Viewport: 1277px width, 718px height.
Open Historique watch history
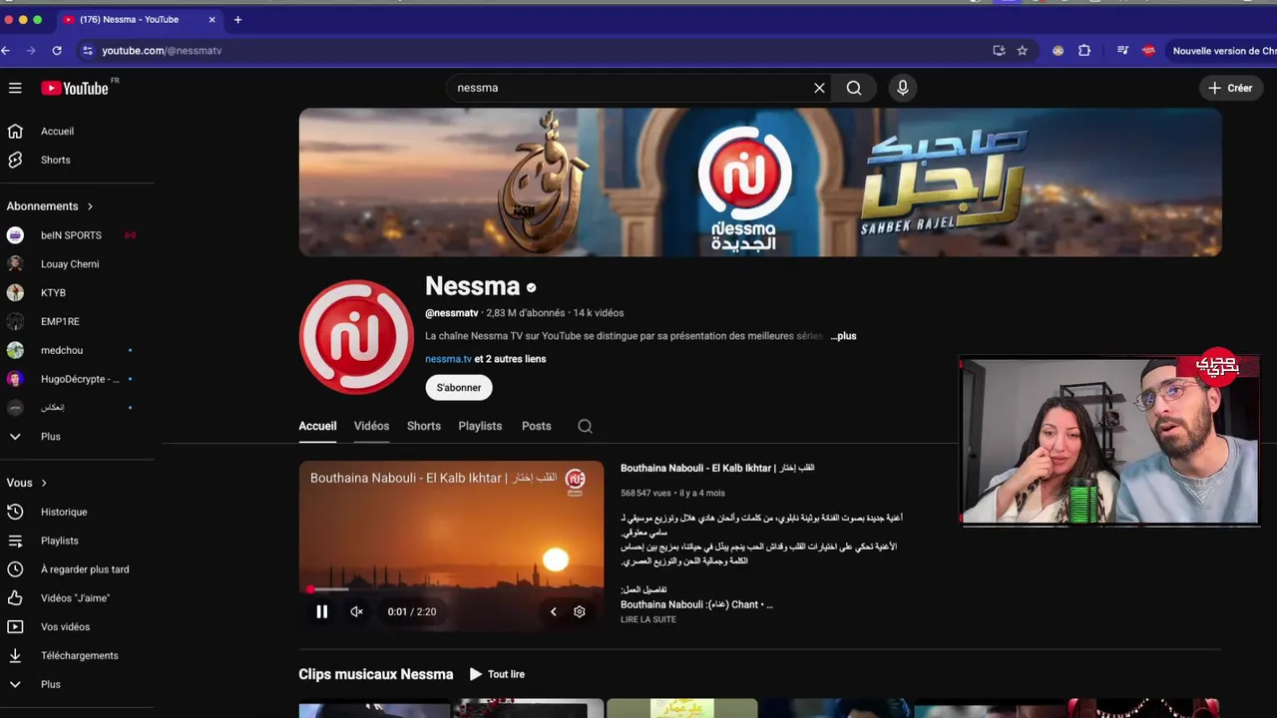[x=64, y=512]
